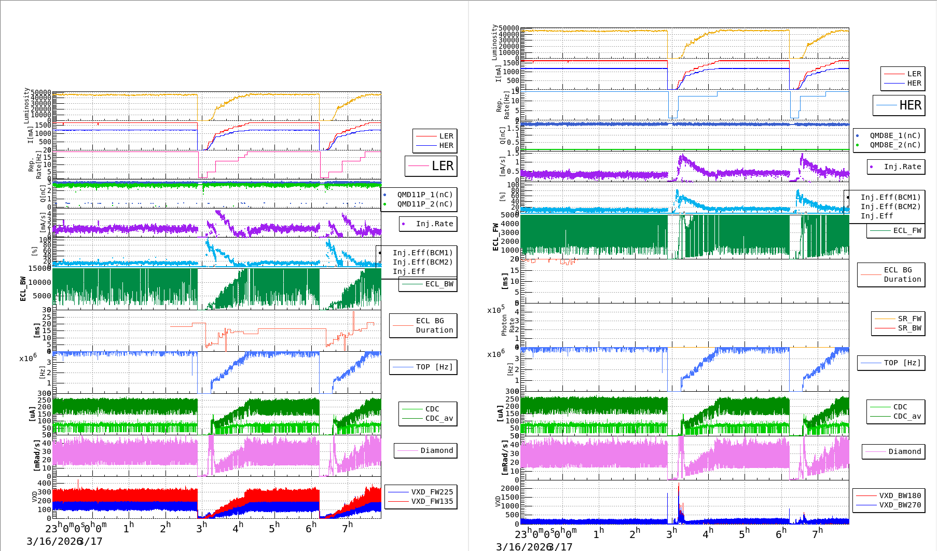Click Inj.Eff(BCM2) in the left plot legend
The width and height of the screenshot is (937, 551).
click(422, 262)
